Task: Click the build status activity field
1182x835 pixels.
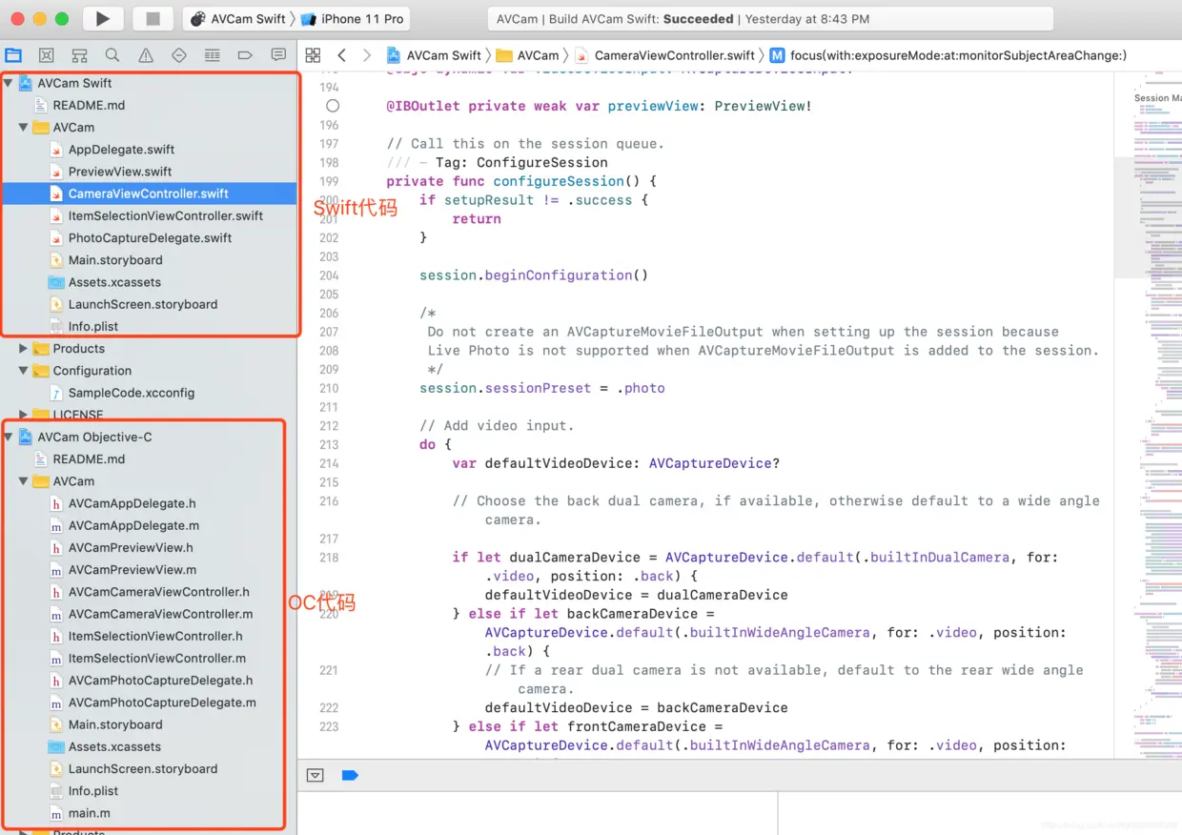Action: (x=770, y=18)
